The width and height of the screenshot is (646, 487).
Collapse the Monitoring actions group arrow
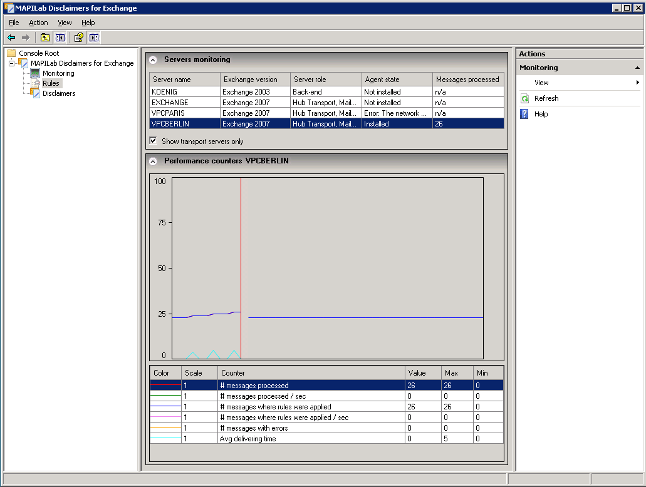(637, 68)
